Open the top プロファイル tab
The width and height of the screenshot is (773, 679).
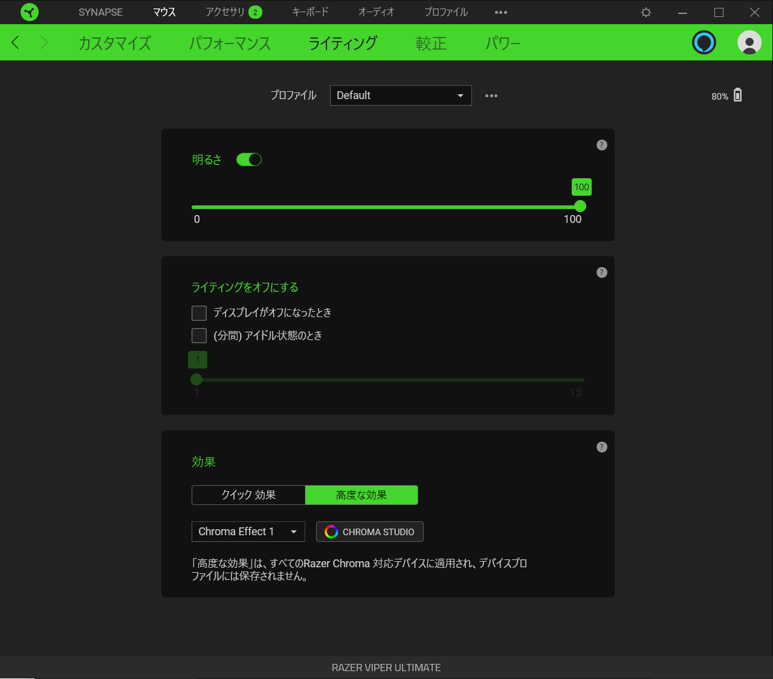coord(446,12)
